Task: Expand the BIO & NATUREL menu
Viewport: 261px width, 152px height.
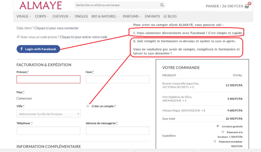Action: click(x=105, y=16)
